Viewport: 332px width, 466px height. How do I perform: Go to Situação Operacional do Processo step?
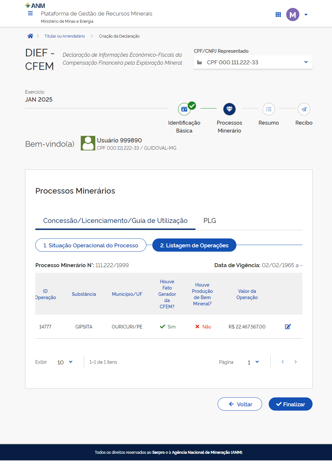91,245
